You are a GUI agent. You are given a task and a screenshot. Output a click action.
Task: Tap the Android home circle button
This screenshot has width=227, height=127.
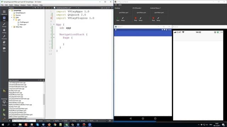click(x=143, y=119)
